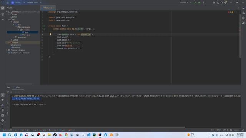Open the Git tool window

tap(3, 125)
